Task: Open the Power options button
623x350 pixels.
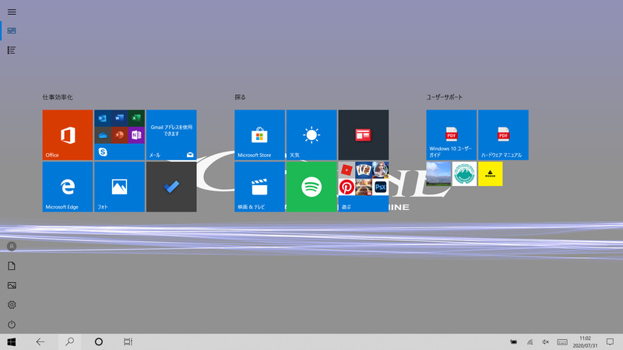Action: pyautogui.click(x=12, y=324)
